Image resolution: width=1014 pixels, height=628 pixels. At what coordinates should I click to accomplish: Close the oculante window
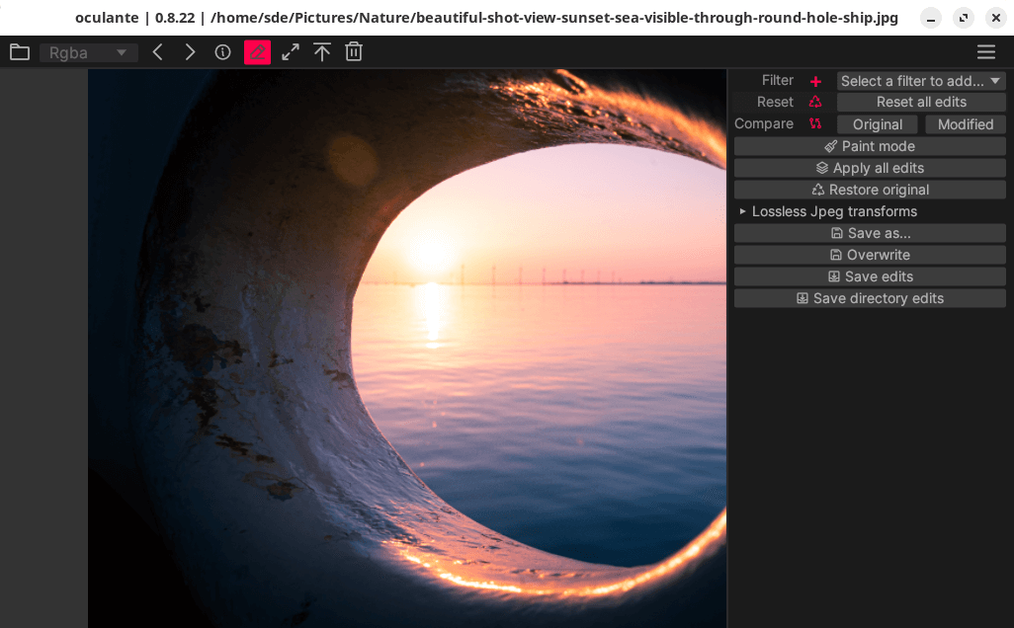(996, 18)
